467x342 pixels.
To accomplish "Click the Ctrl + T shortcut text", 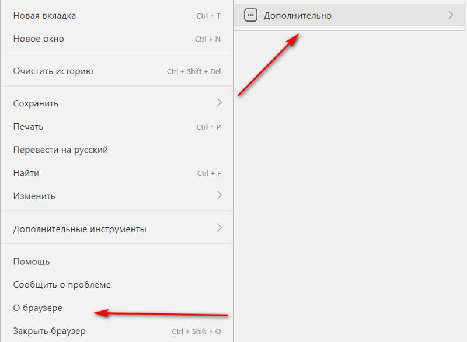I will point(208,16).
